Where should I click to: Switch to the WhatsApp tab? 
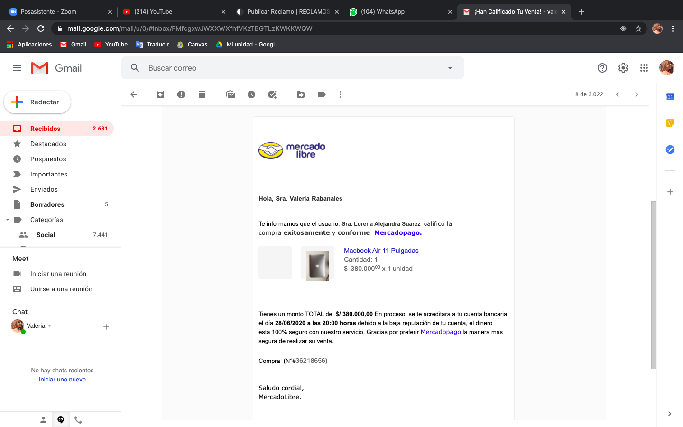[x=401, y=12]
